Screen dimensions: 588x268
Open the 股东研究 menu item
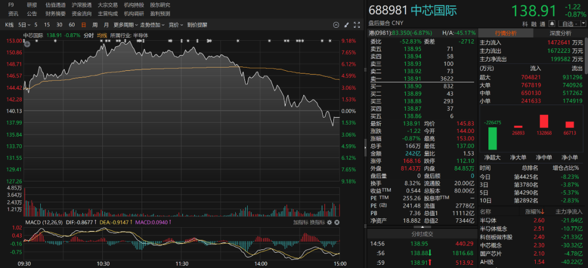click(160, 5)
